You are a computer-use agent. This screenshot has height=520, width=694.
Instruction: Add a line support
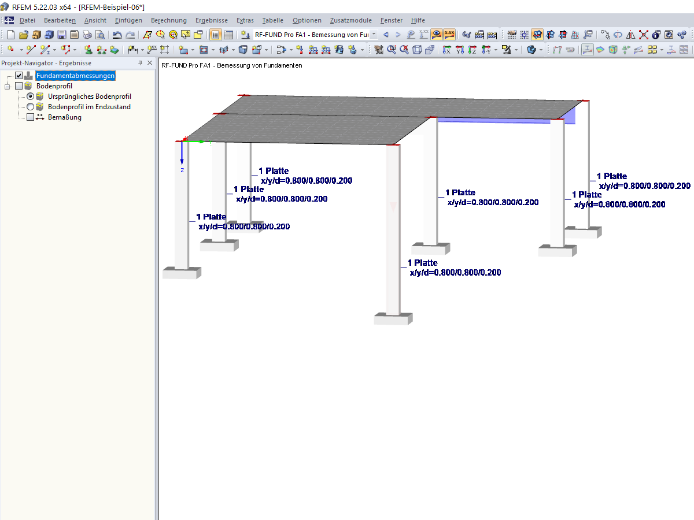101,50
